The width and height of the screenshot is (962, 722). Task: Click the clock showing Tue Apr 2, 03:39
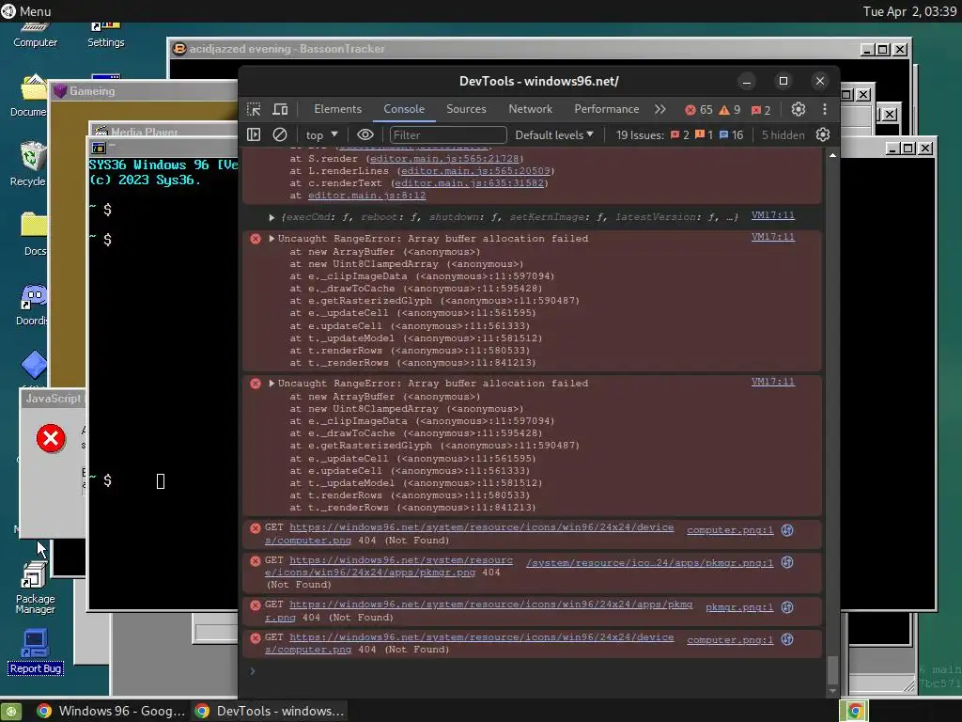[x=909, y=11]
